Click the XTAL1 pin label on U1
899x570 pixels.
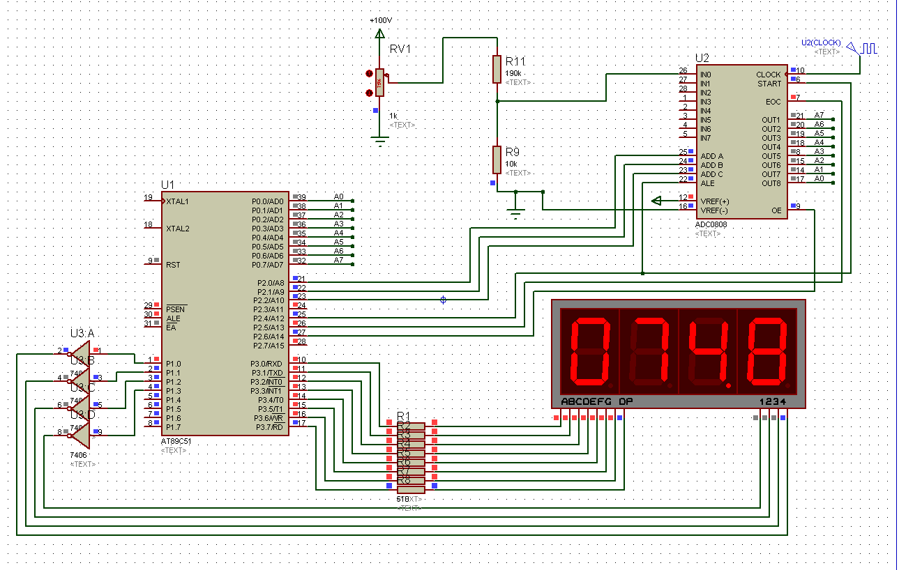(x=178, y=201)
